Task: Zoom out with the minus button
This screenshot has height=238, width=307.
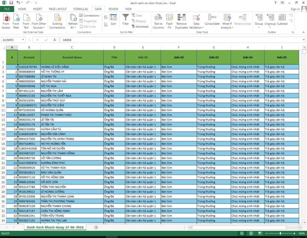Action: [267, 233]
